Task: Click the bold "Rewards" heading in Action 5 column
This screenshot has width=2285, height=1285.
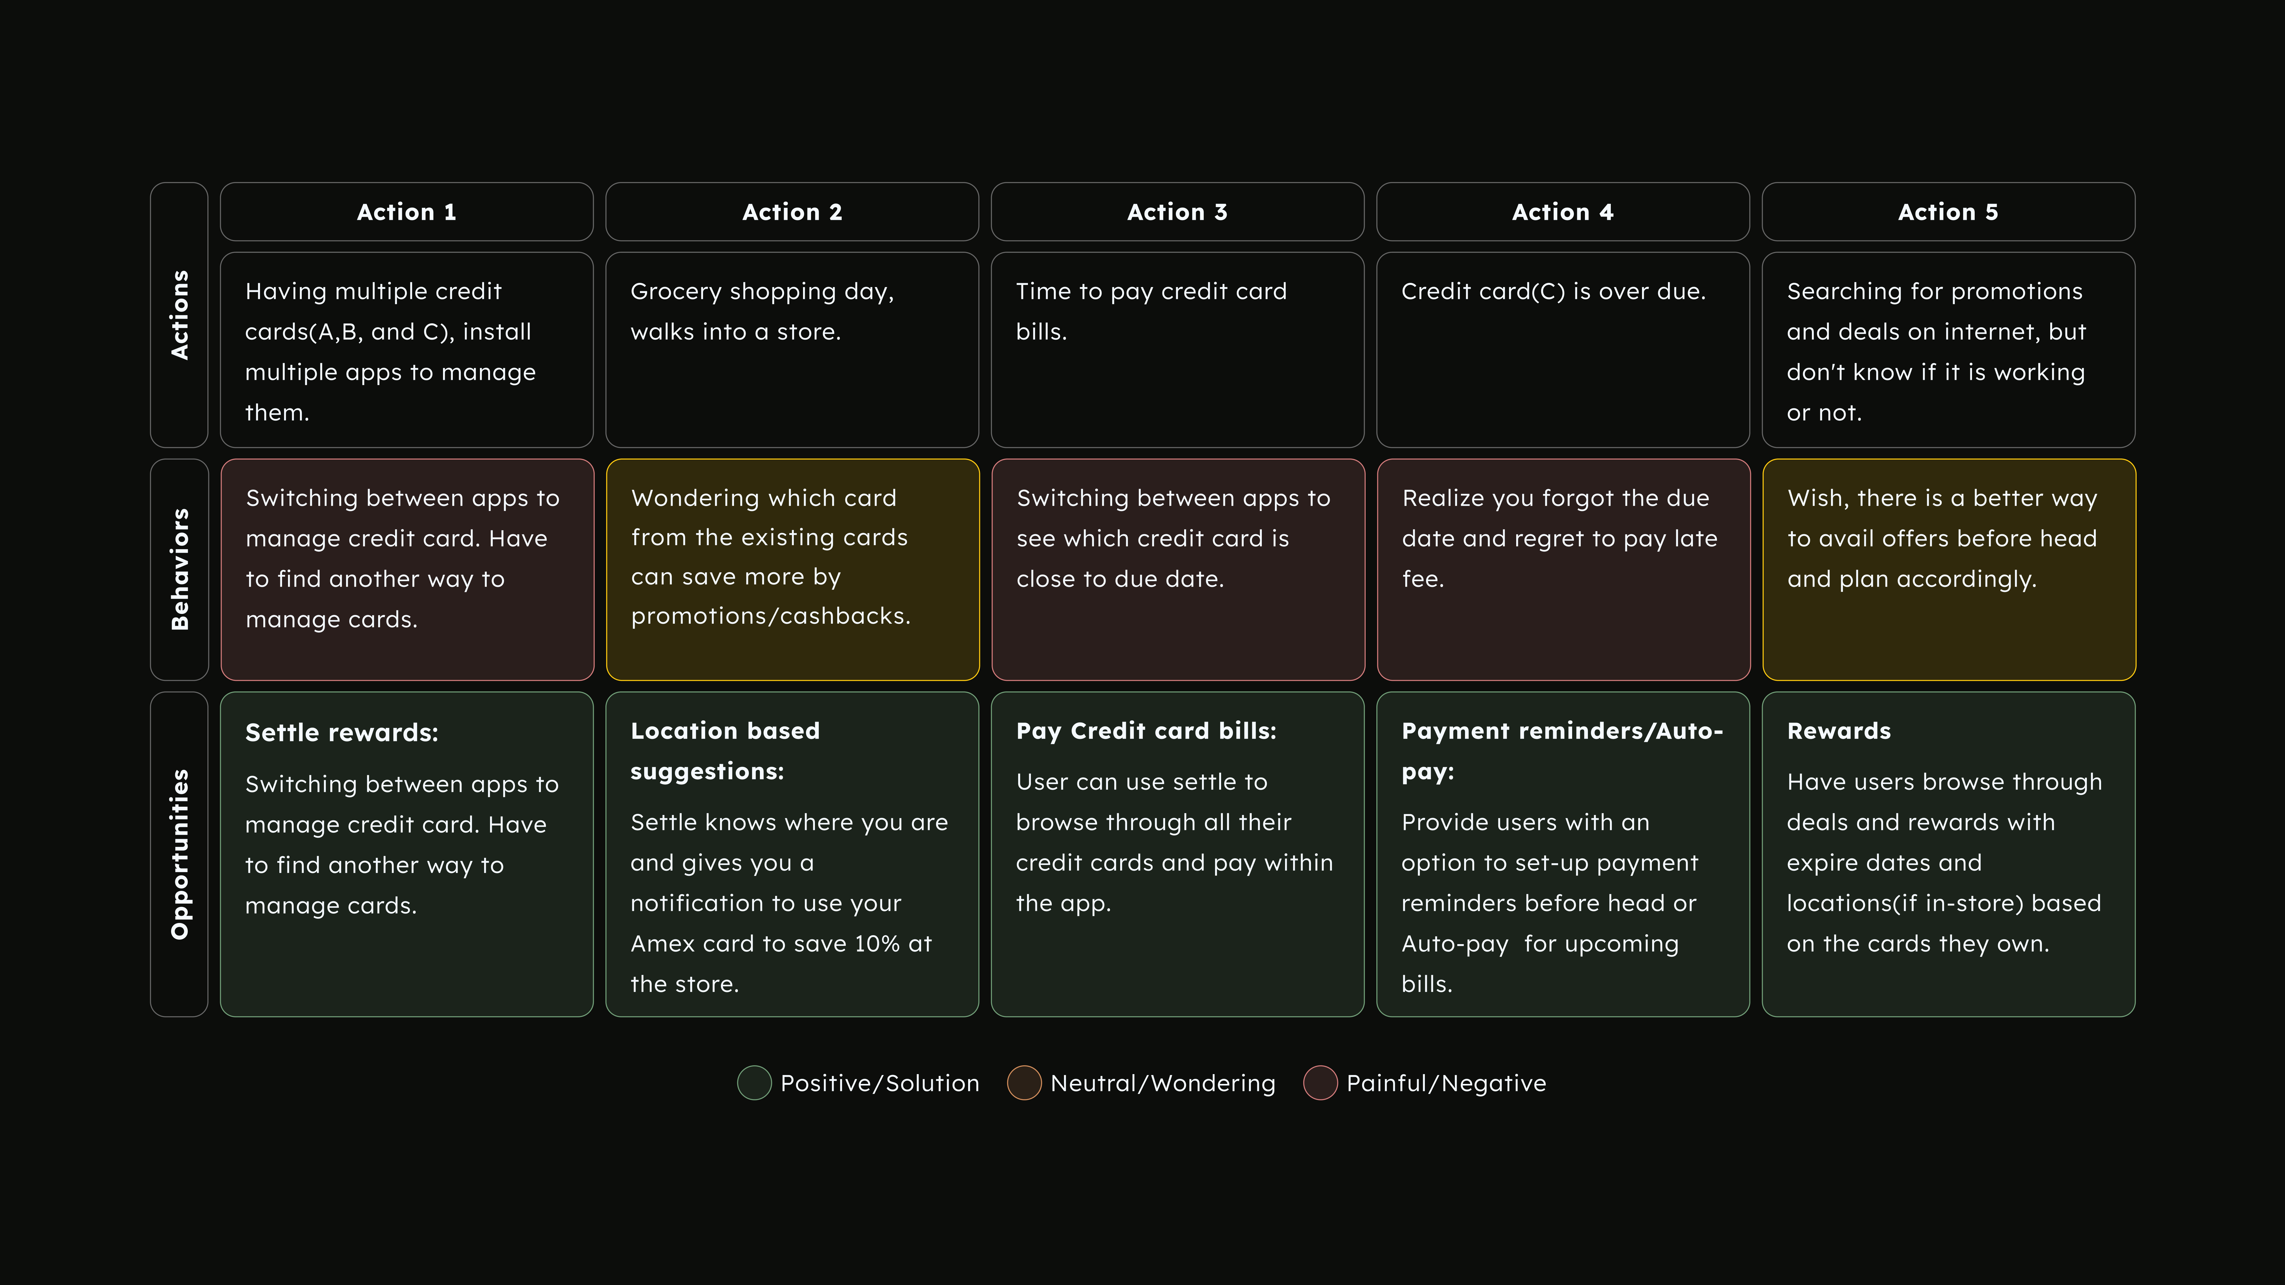Action: 1839,731
